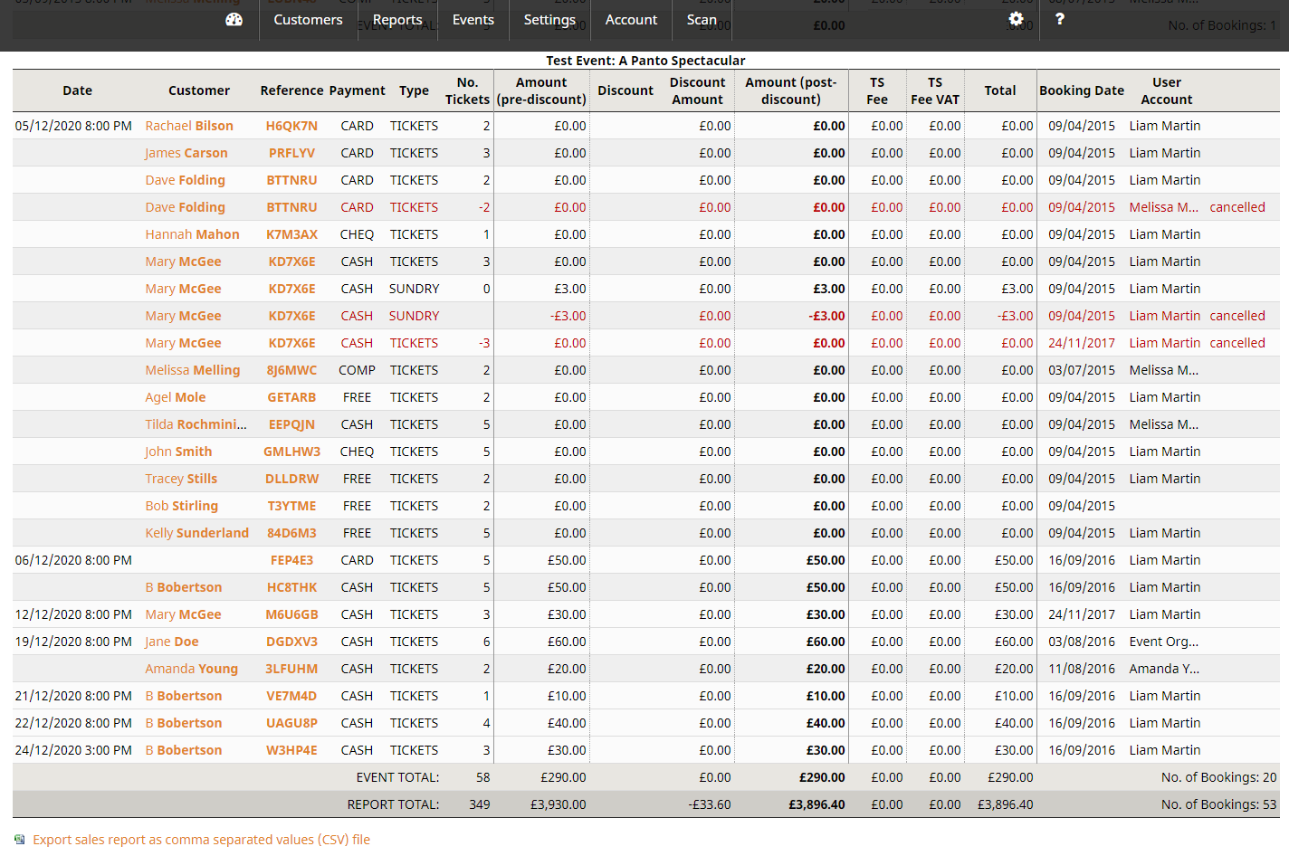Open the Settings menu

pyautogui.click(x=549, y=20)
